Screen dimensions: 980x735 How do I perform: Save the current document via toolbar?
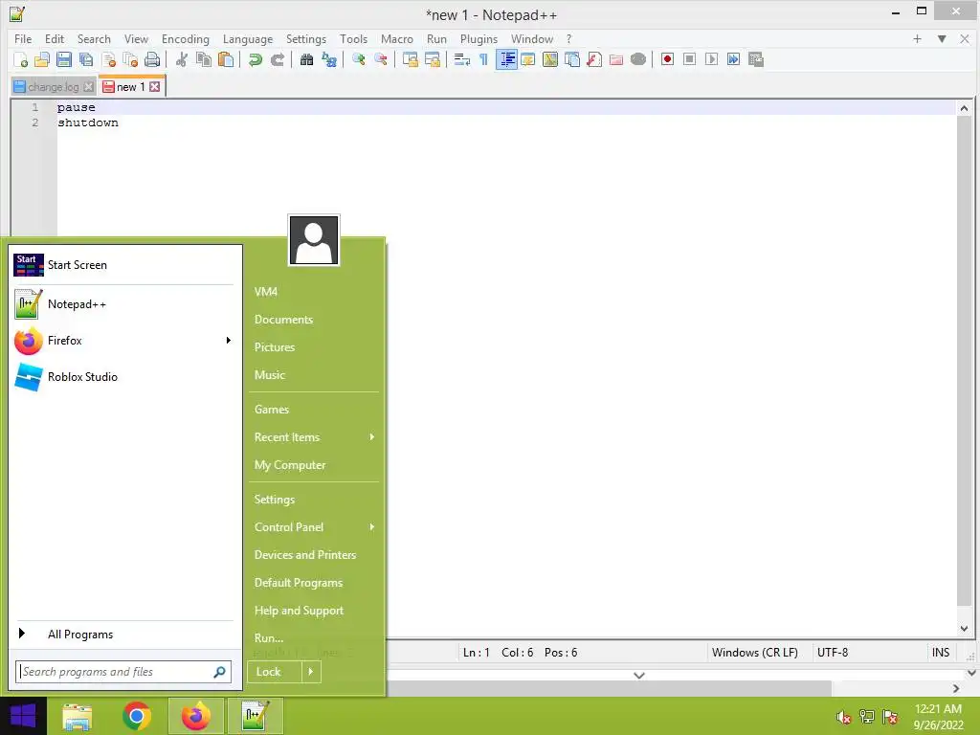(x=64, y=59)
